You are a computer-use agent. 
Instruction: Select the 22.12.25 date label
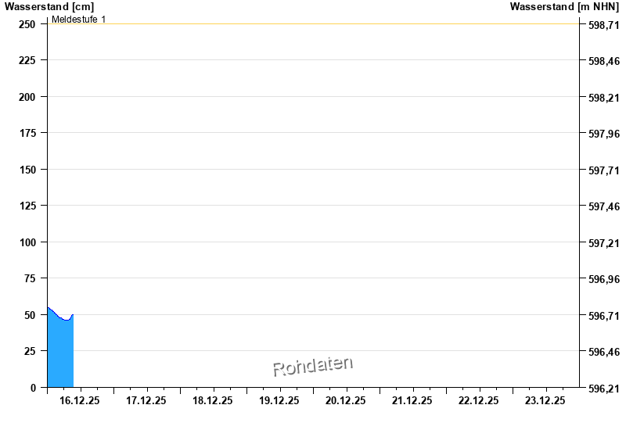click(x=479, y=400)
